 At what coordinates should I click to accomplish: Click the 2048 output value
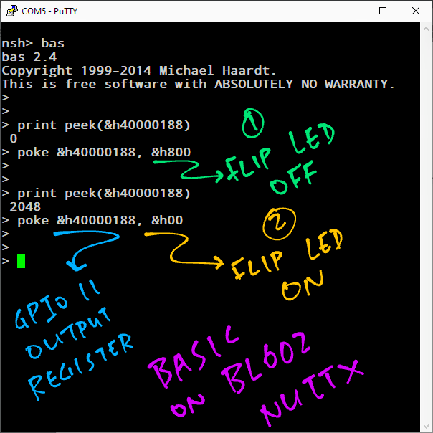pyautogui.click(x=25, y=206)
